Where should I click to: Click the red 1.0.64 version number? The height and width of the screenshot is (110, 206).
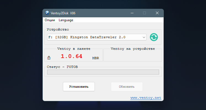point(72,56)
